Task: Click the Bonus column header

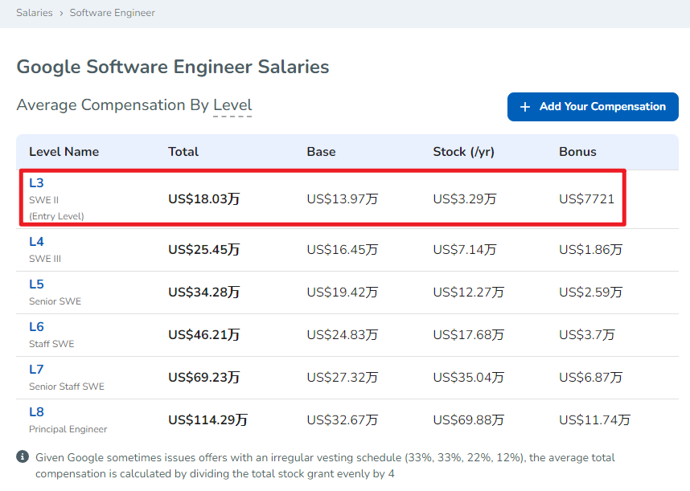Action: 577,152
